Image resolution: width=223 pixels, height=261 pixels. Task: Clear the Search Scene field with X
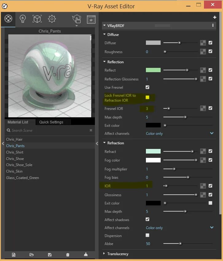tap(91, 130)
